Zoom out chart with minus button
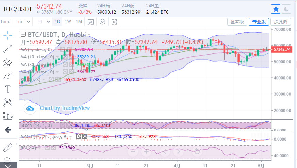Image resolution: width=297 pixels, height=168 pixels. pos(133,152)
